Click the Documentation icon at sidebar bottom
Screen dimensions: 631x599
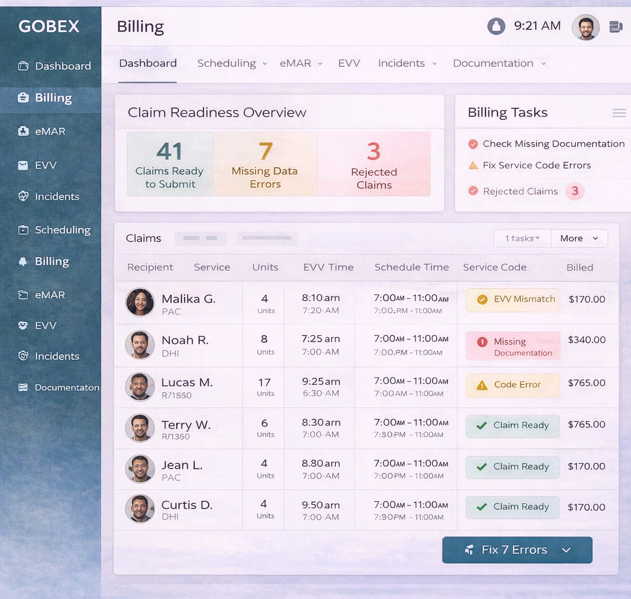point(23,388)
